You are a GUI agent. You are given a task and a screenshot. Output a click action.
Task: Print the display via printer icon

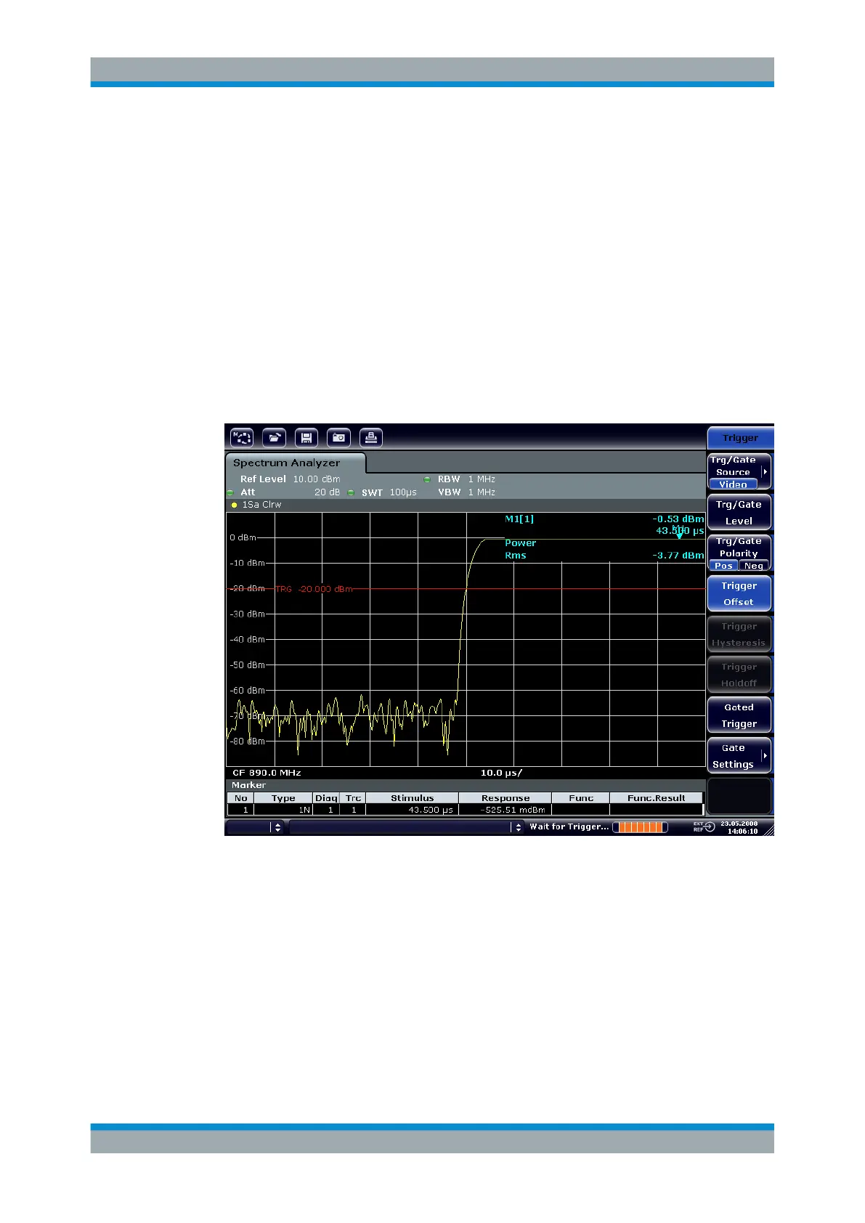pyautogui.click(x=371, y=438)
